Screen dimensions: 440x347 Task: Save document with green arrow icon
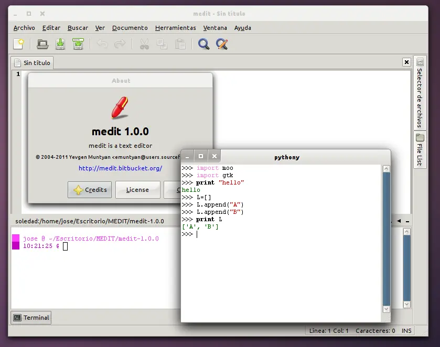[60, 44]
